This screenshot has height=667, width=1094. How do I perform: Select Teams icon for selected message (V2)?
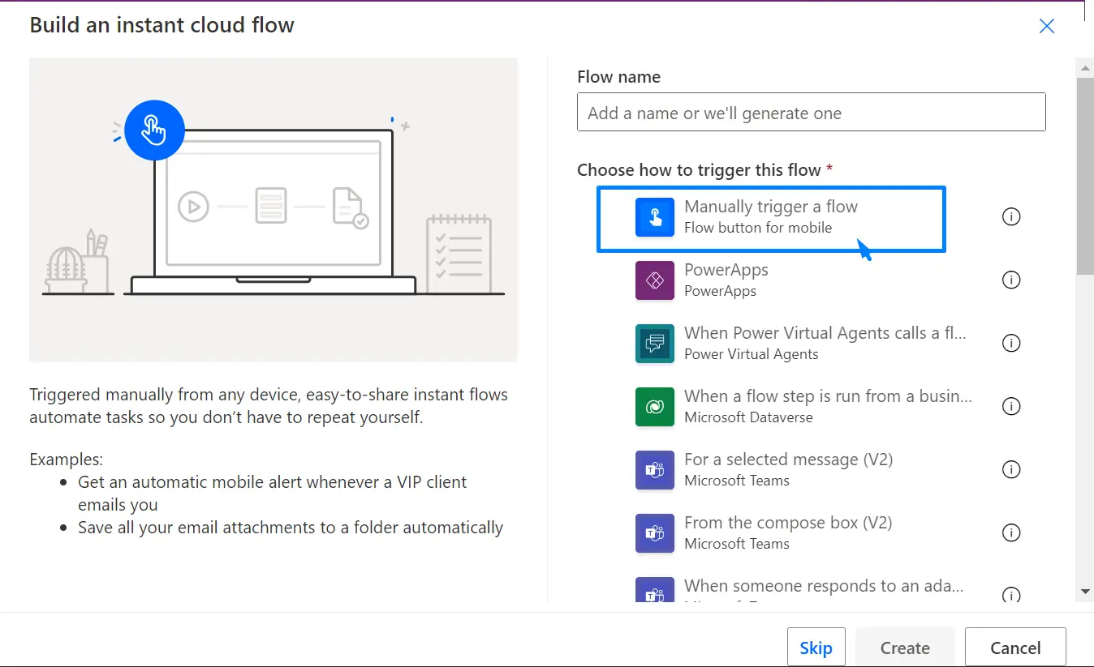pos(655,470)
